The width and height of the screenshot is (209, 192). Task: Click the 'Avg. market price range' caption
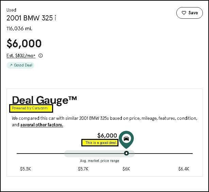[99, 161]
